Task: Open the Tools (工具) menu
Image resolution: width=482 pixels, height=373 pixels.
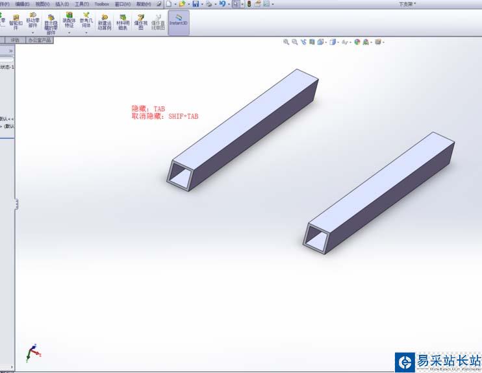Action: [82, 5]
